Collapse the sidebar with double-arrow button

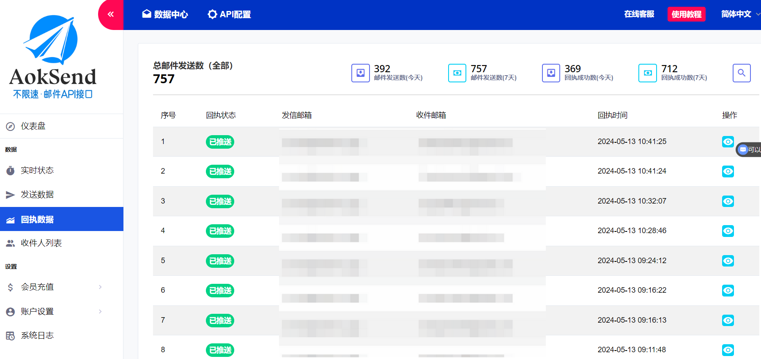(111, 14)
